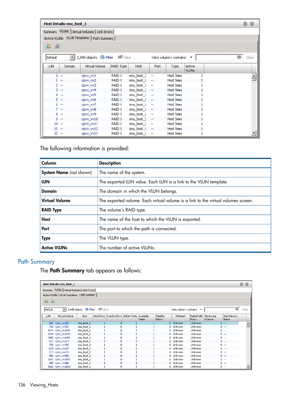Click Clear button right of bottom search field
298x397 pixels.
(245, 310)
